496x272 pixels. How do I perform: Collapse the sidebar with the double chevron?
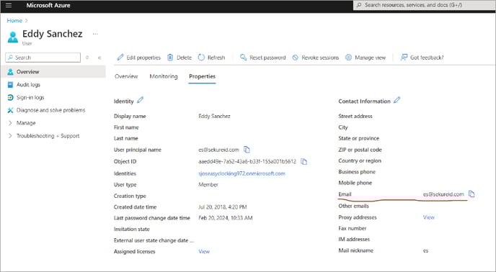(99, 58)
